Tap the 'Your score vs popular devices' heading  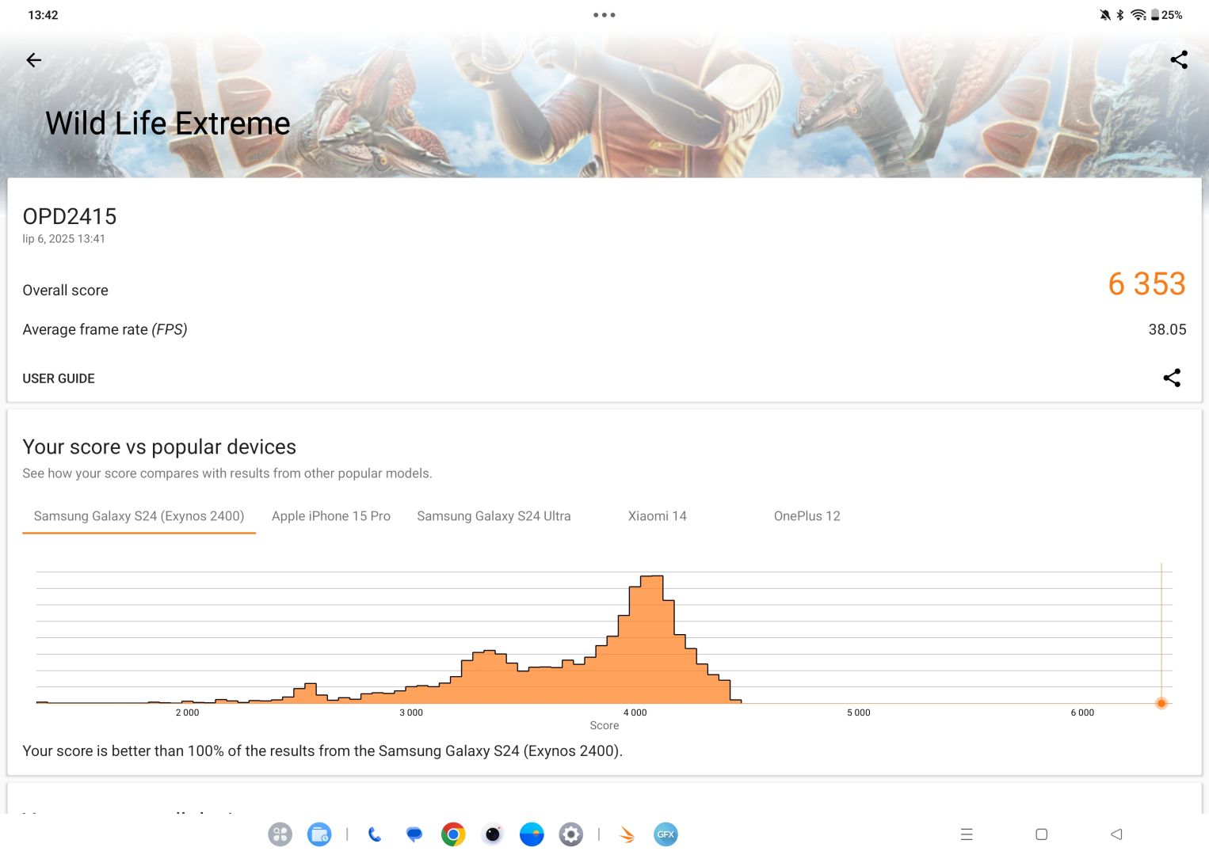159,446
